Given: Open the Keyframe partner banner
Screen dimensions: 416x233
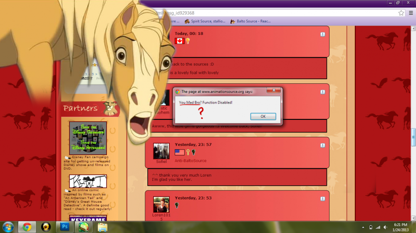Looking at the screenshot, I should (88, 218).
